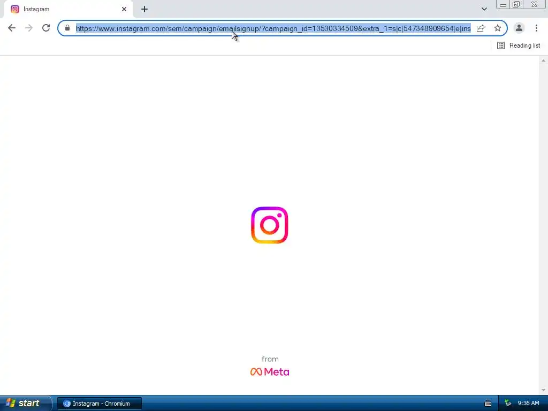
Task: Open the Chromium three-dot menu
Action: [x=536, y=28]
